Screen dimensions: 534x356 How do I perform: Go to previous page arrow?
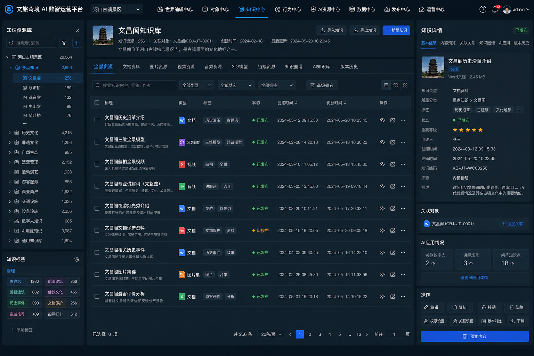290,334
